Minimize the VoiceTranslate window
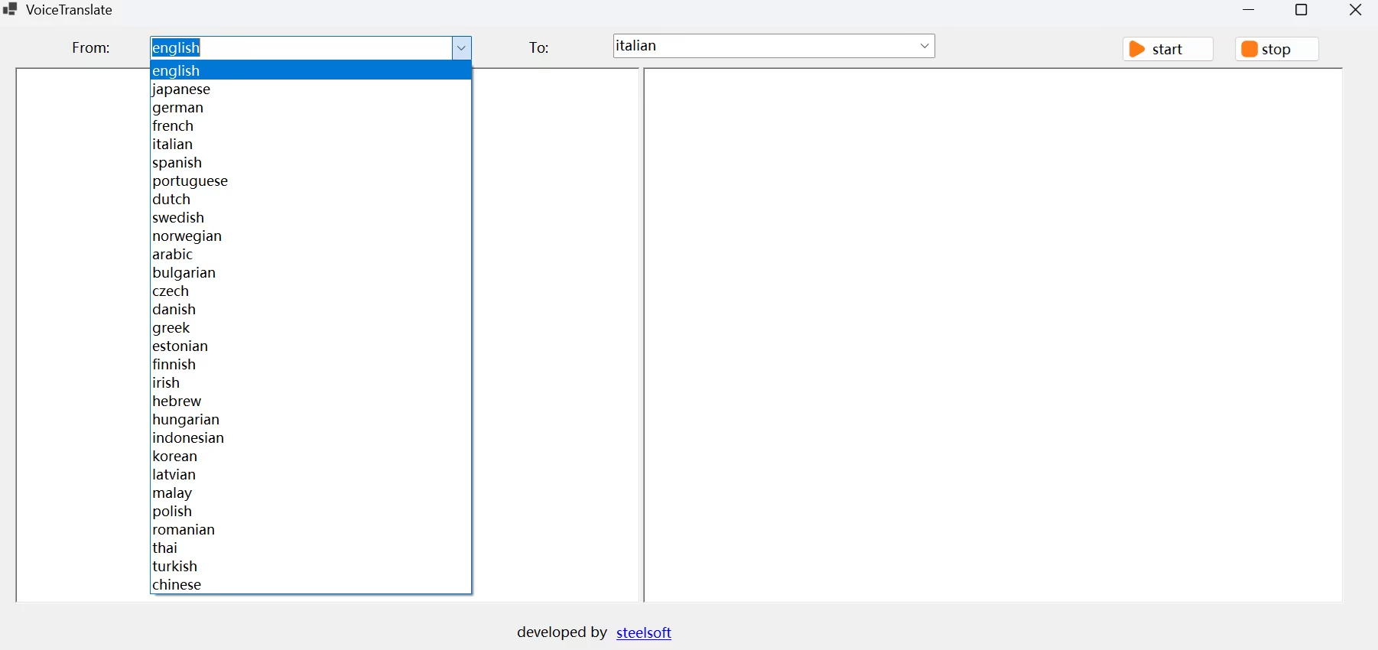Screen dimensions: 1378x650 [1251, 10]
